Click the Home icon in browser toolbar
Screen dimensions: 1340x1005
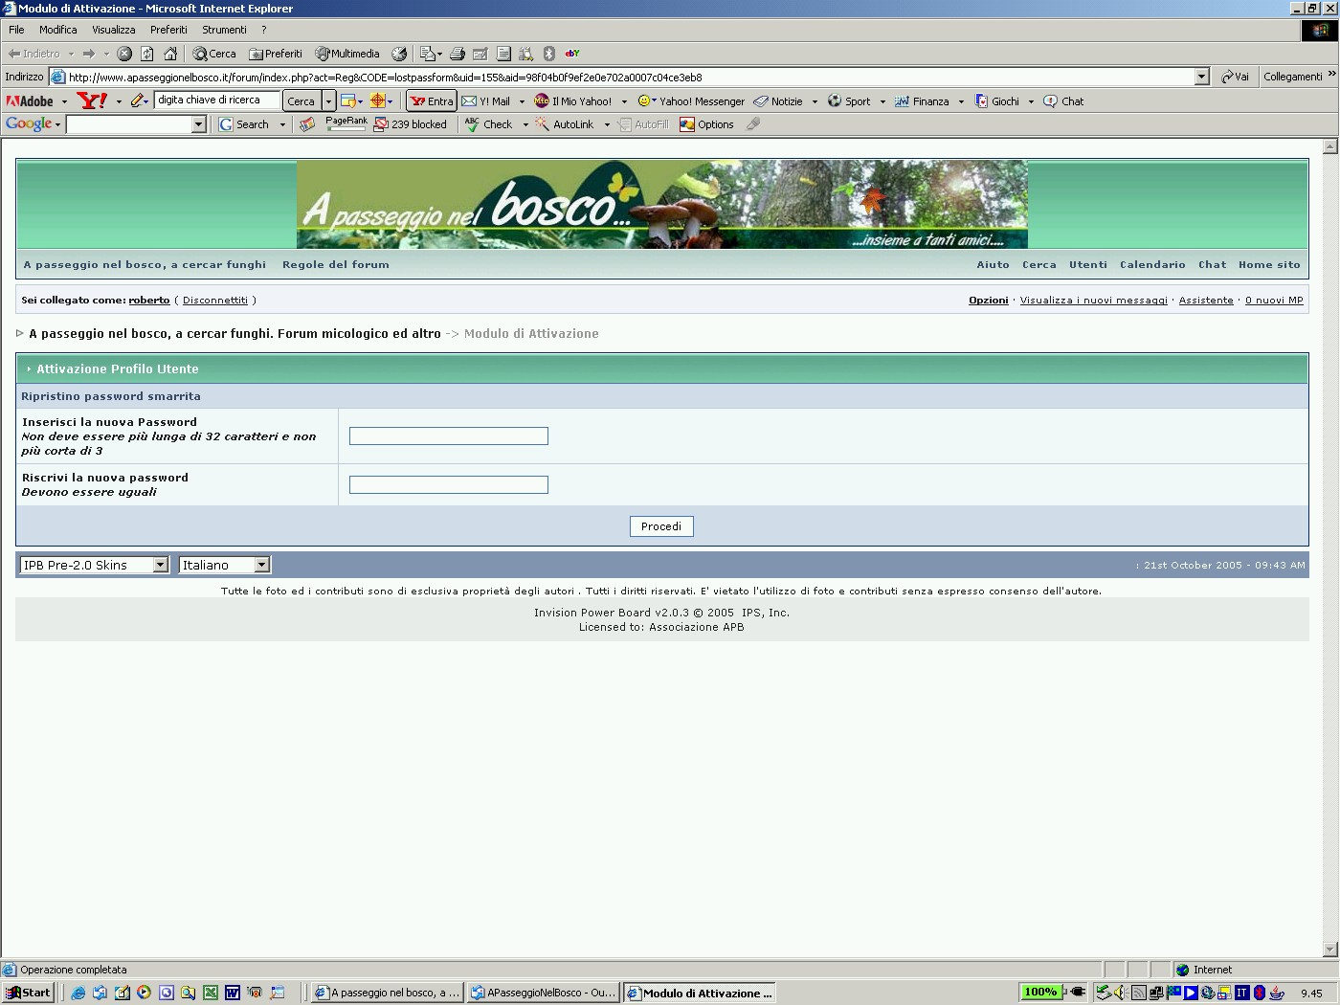170,54
